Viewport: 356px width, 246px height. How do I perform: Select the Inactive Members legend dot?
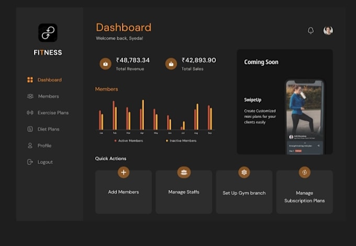click(167, 140)
